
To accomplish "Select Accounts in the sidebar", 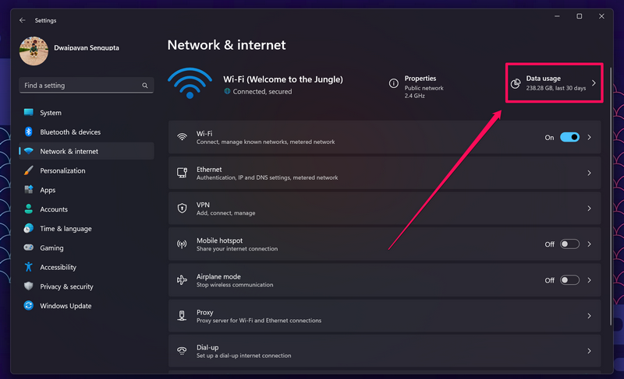I will pyautogui.click(x=54, y=209).
